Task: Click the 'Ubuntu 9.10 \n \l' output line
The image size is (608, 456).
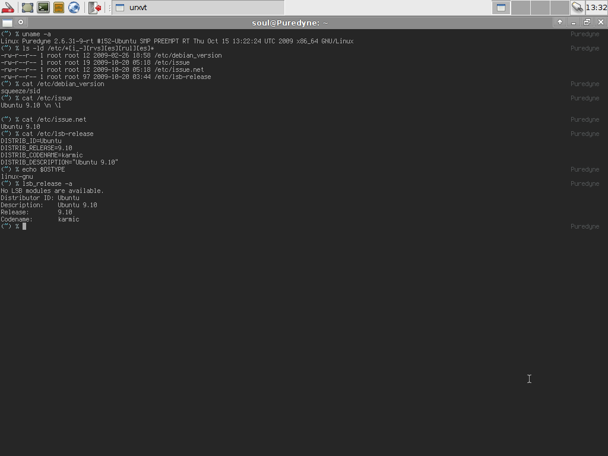Action: click(x=31, y=106)
